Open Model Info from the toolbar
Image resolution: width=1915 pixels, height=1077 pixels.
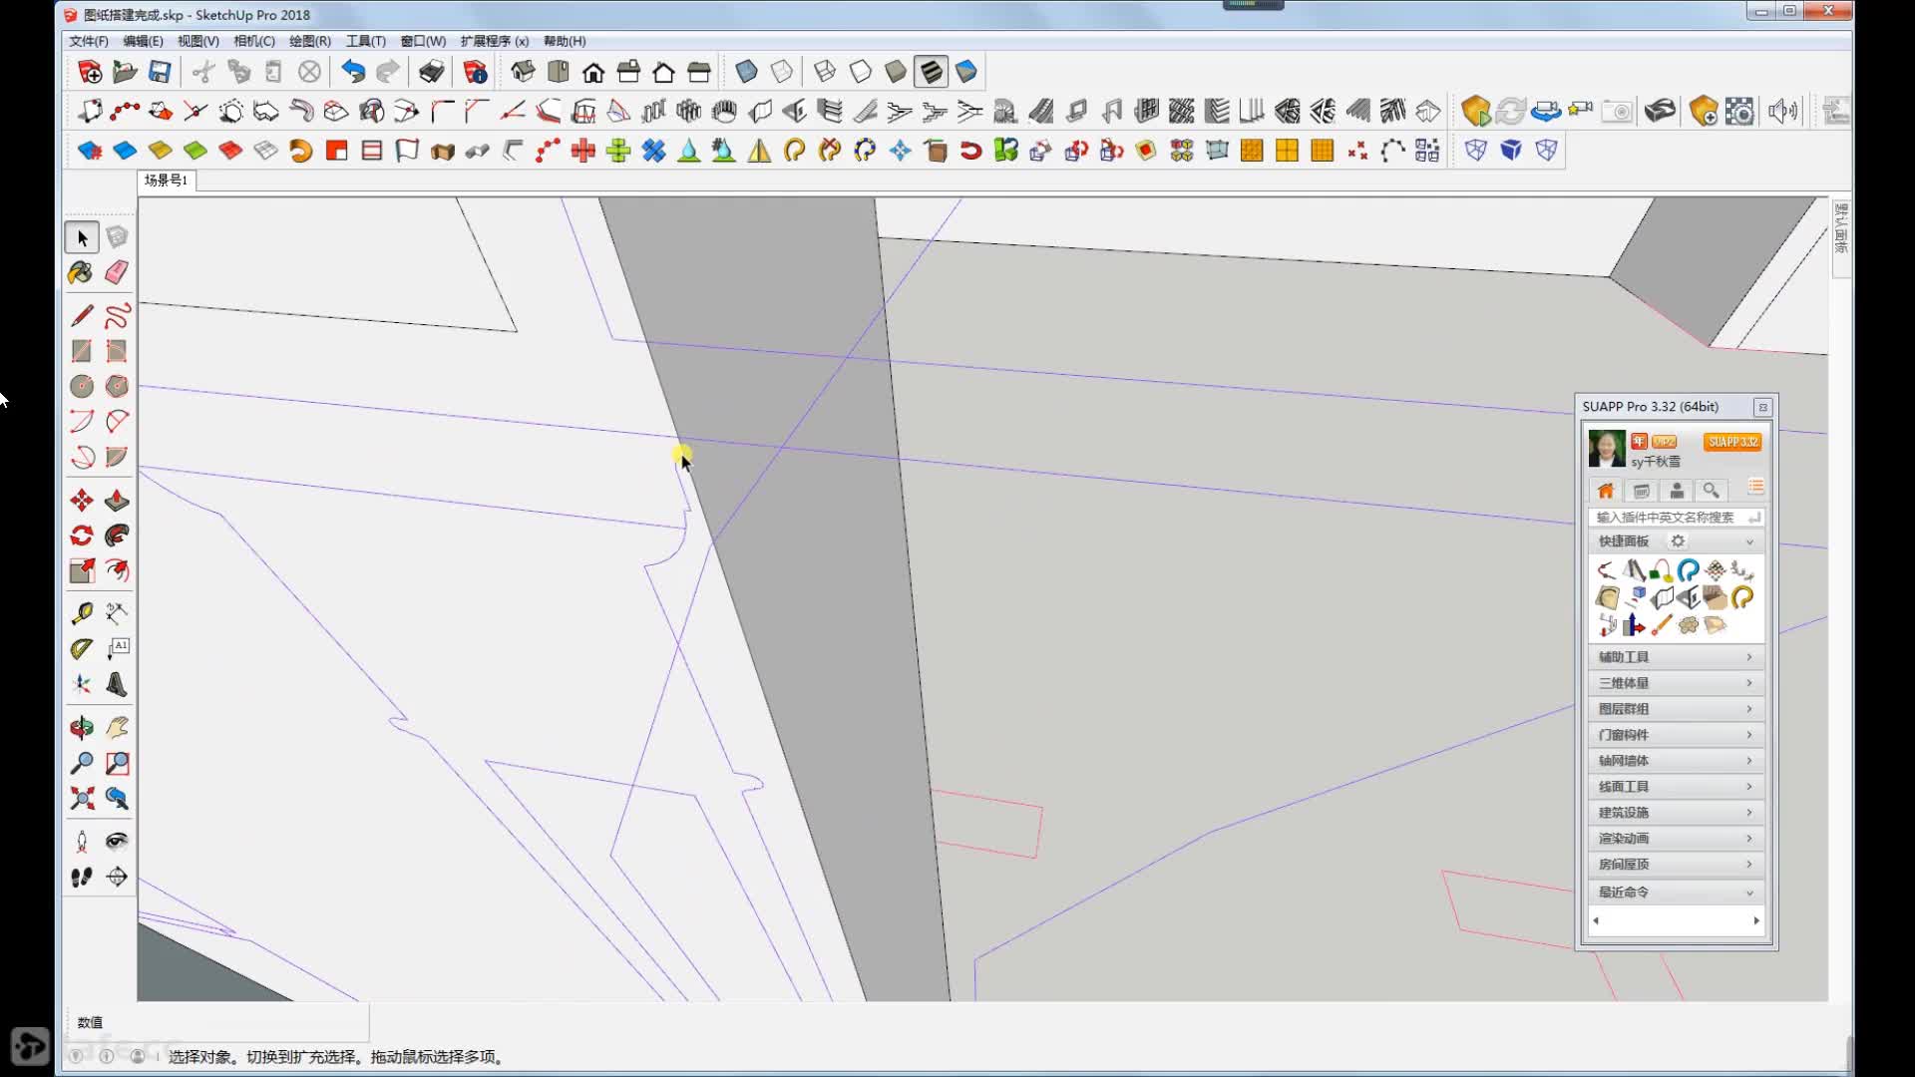pyautogui.click(x=475, y=72)
